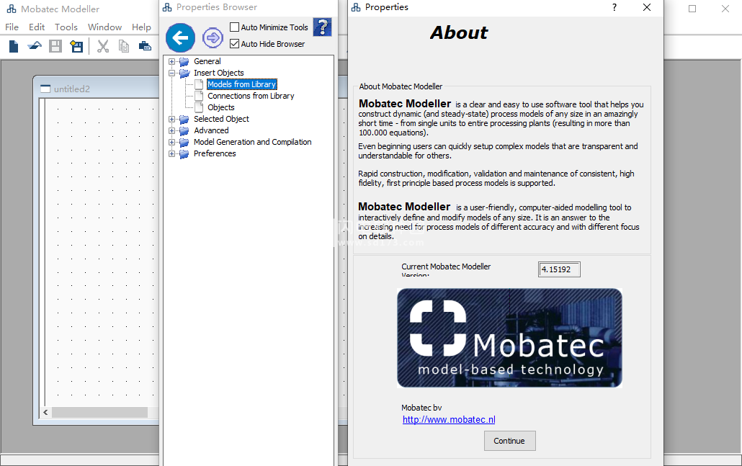Click the Selected Object folder icon

point(184,120)
